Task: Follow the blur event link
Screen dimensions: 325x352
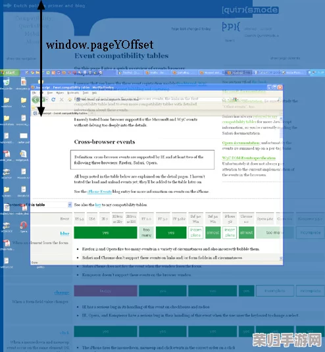Action: point(64,234)
